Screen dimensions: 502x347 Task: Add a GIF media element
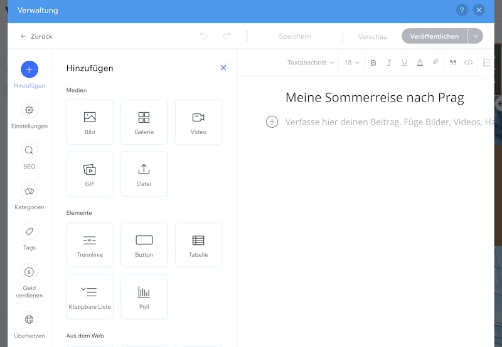tap(90, 174)
